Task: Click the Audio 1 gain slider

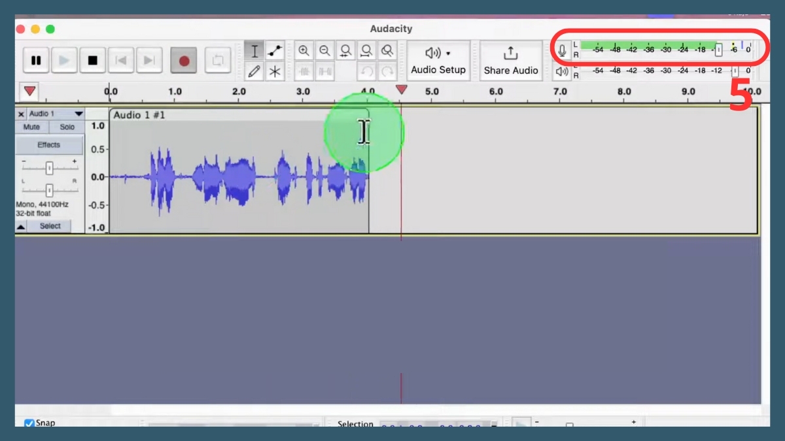Action: tap(49, 169)
